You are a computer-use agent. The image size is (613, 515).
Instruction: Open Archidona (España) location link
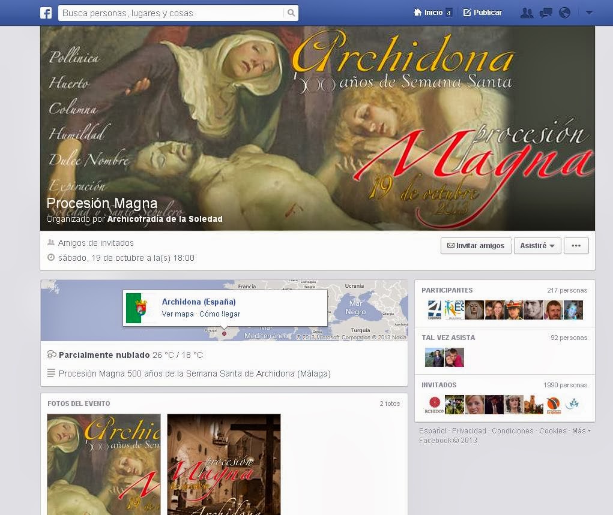tap(199, 302)
